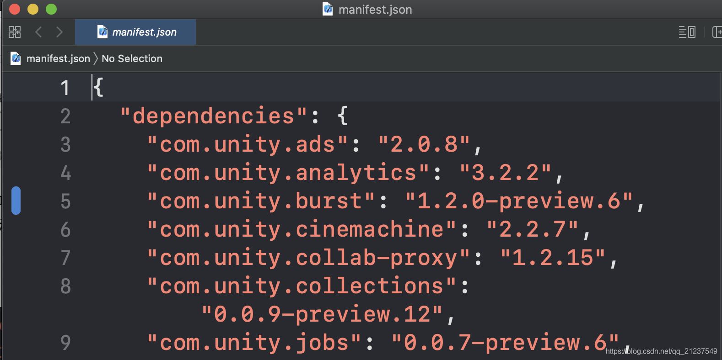Click the "com.unity.collab-proxy" key

tap(309, 258)
